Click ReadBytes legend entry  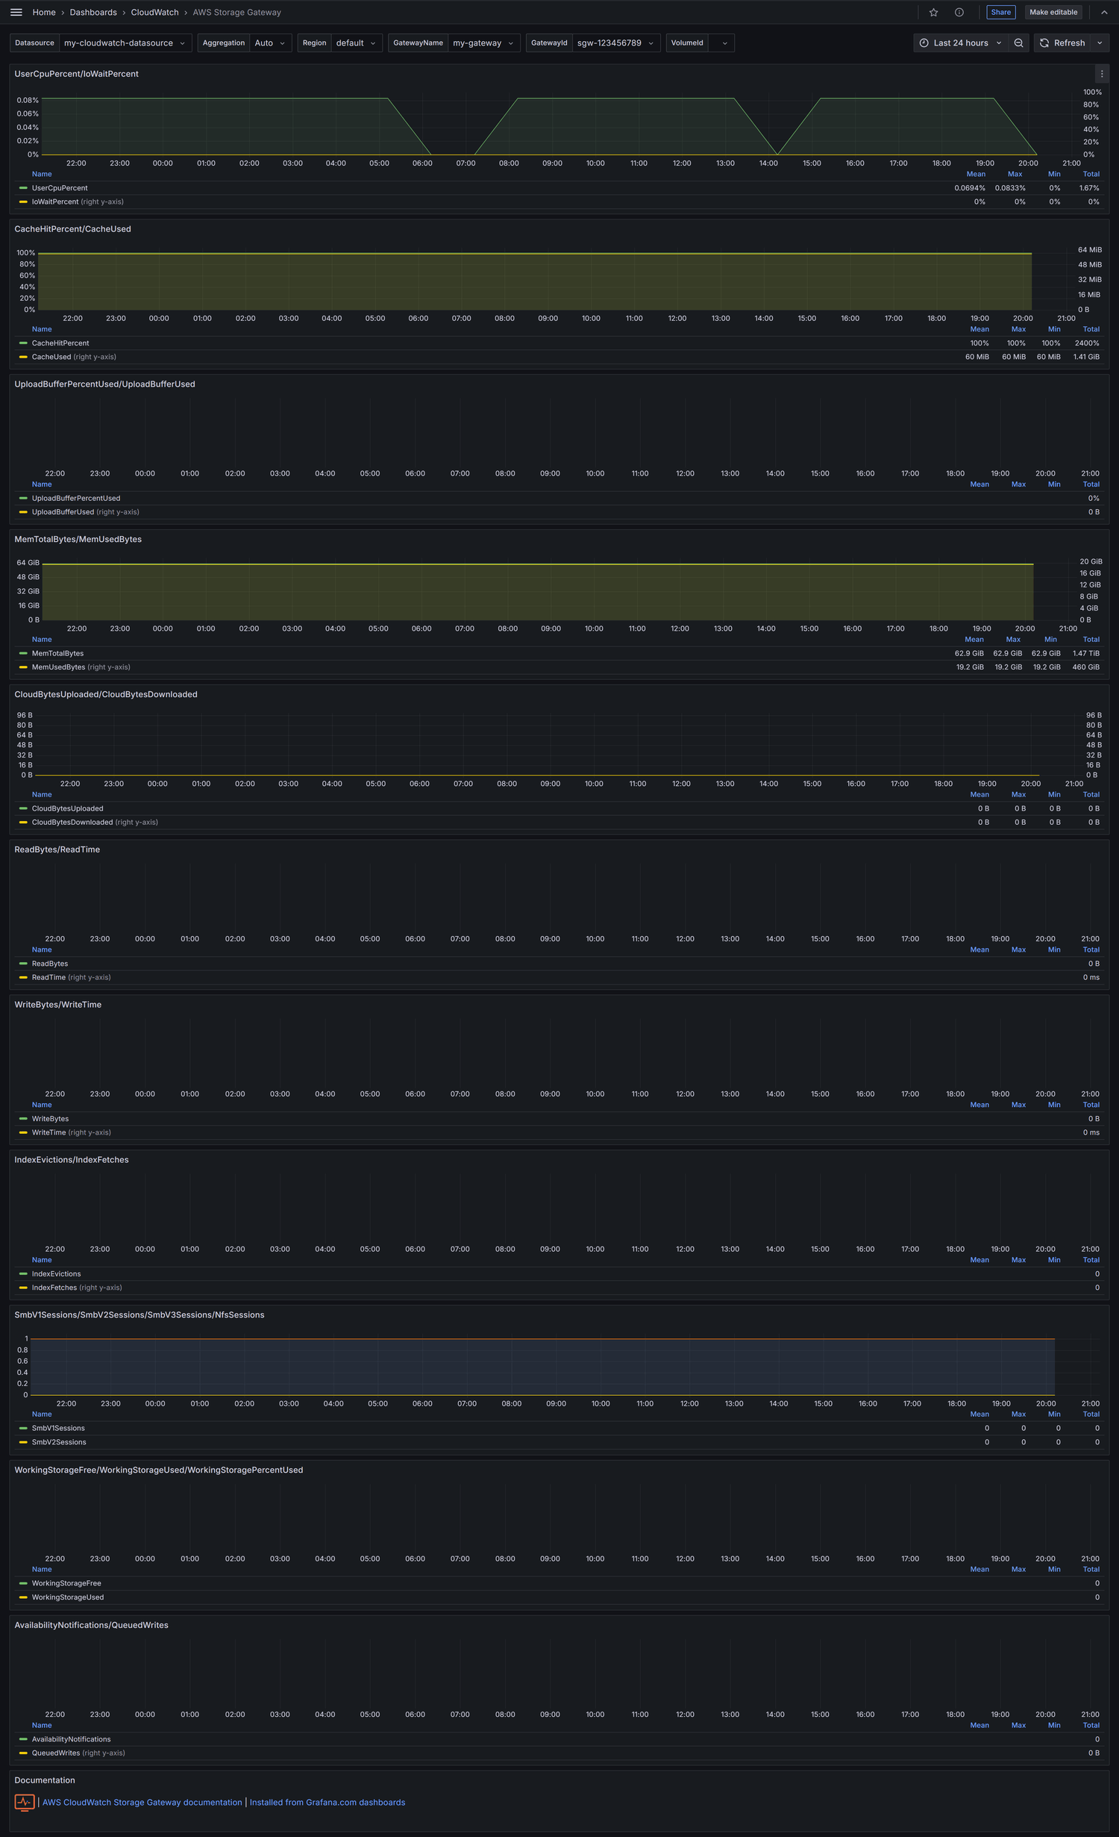tap(50, 964)
